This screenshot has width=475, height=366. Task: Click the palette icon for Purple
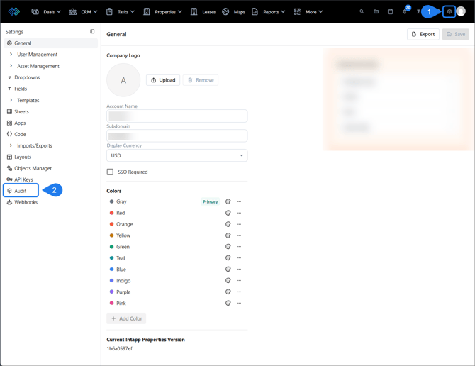[x=228, y=292]
